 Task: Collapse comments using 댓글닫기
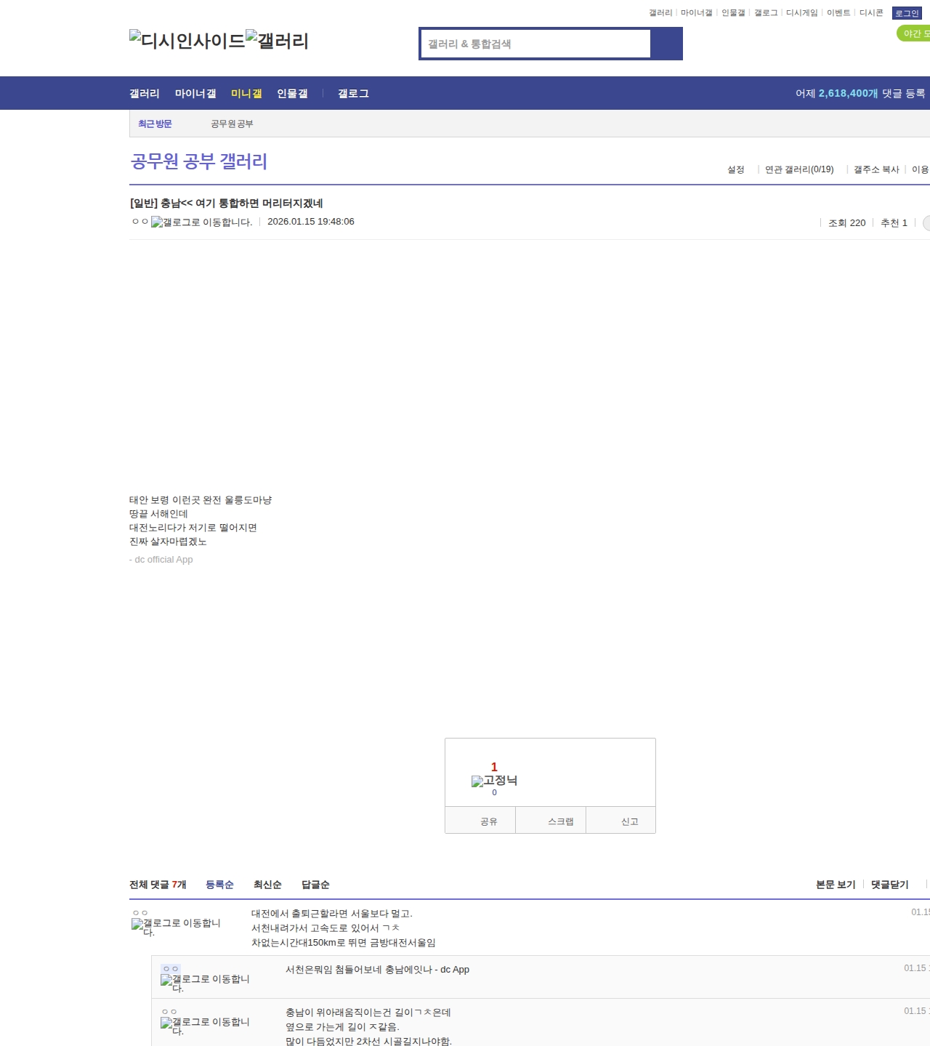[889, 885]
